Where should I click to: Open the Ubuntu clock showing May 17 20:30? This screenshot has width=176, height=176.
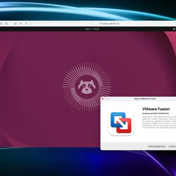pyautogui.click(x=92, y=29)
